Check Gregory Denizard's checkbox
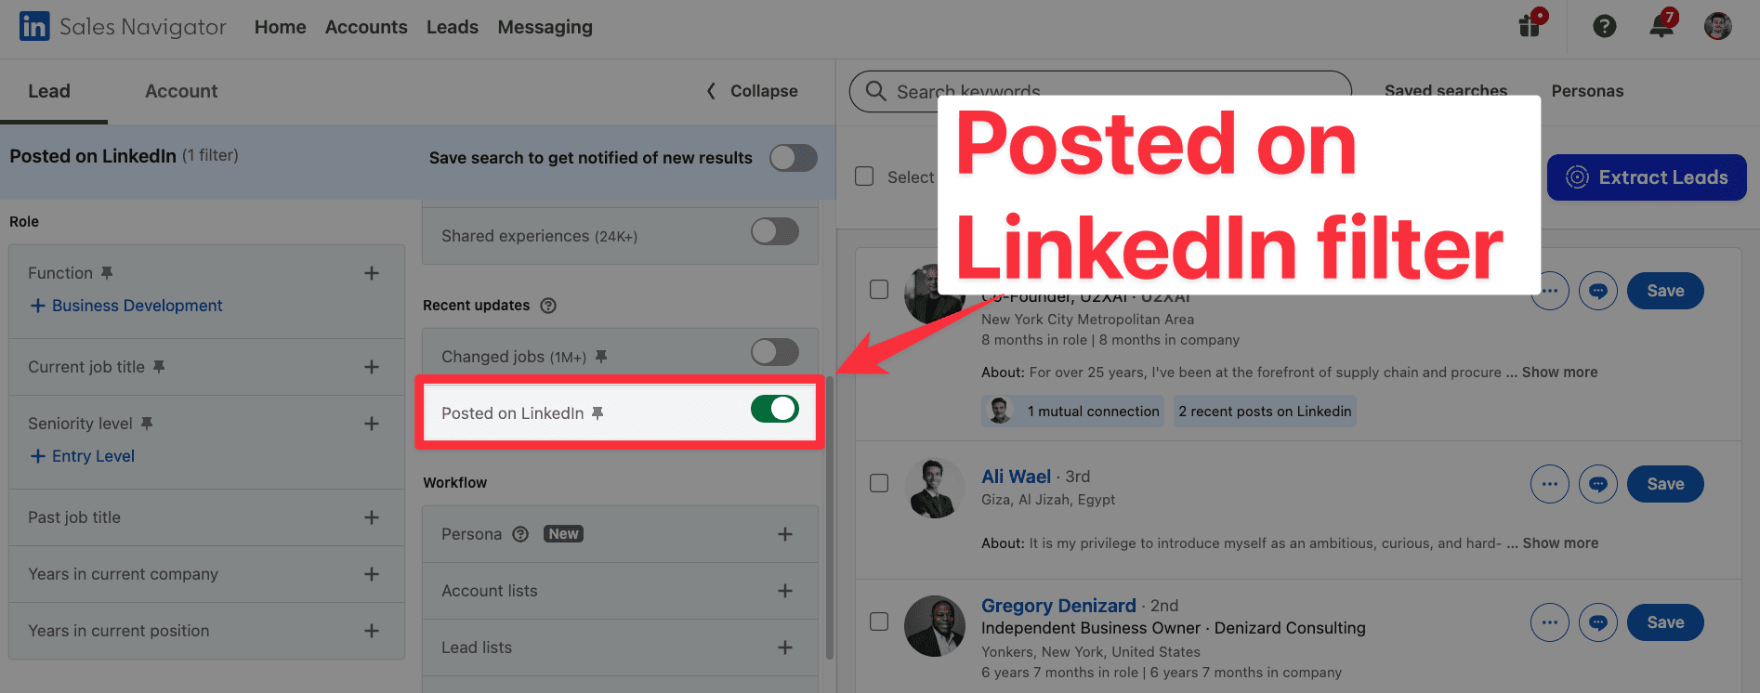Image resolution: width=1760 pixels, height=693 pixels. click(879, 621)
